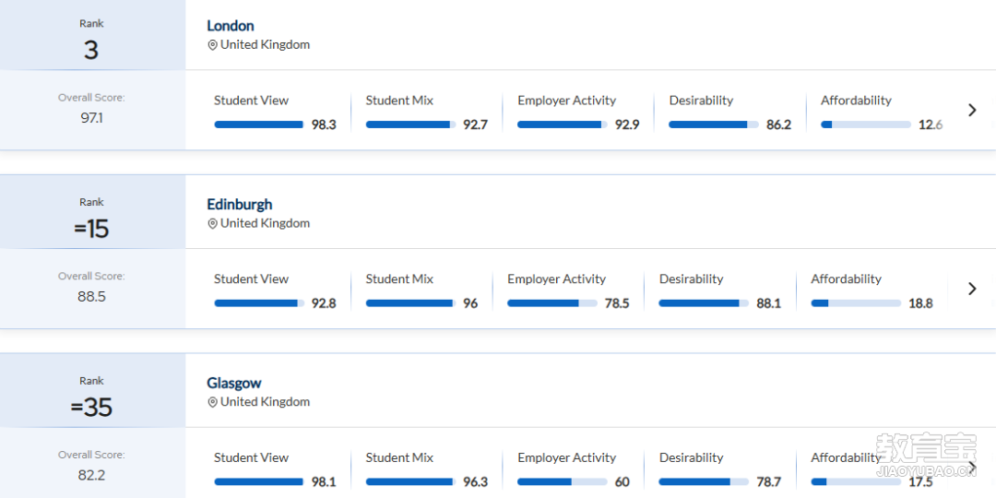
Task: Click Edinburgh's Employer Activity progress bar
Action: click(552, 303)
